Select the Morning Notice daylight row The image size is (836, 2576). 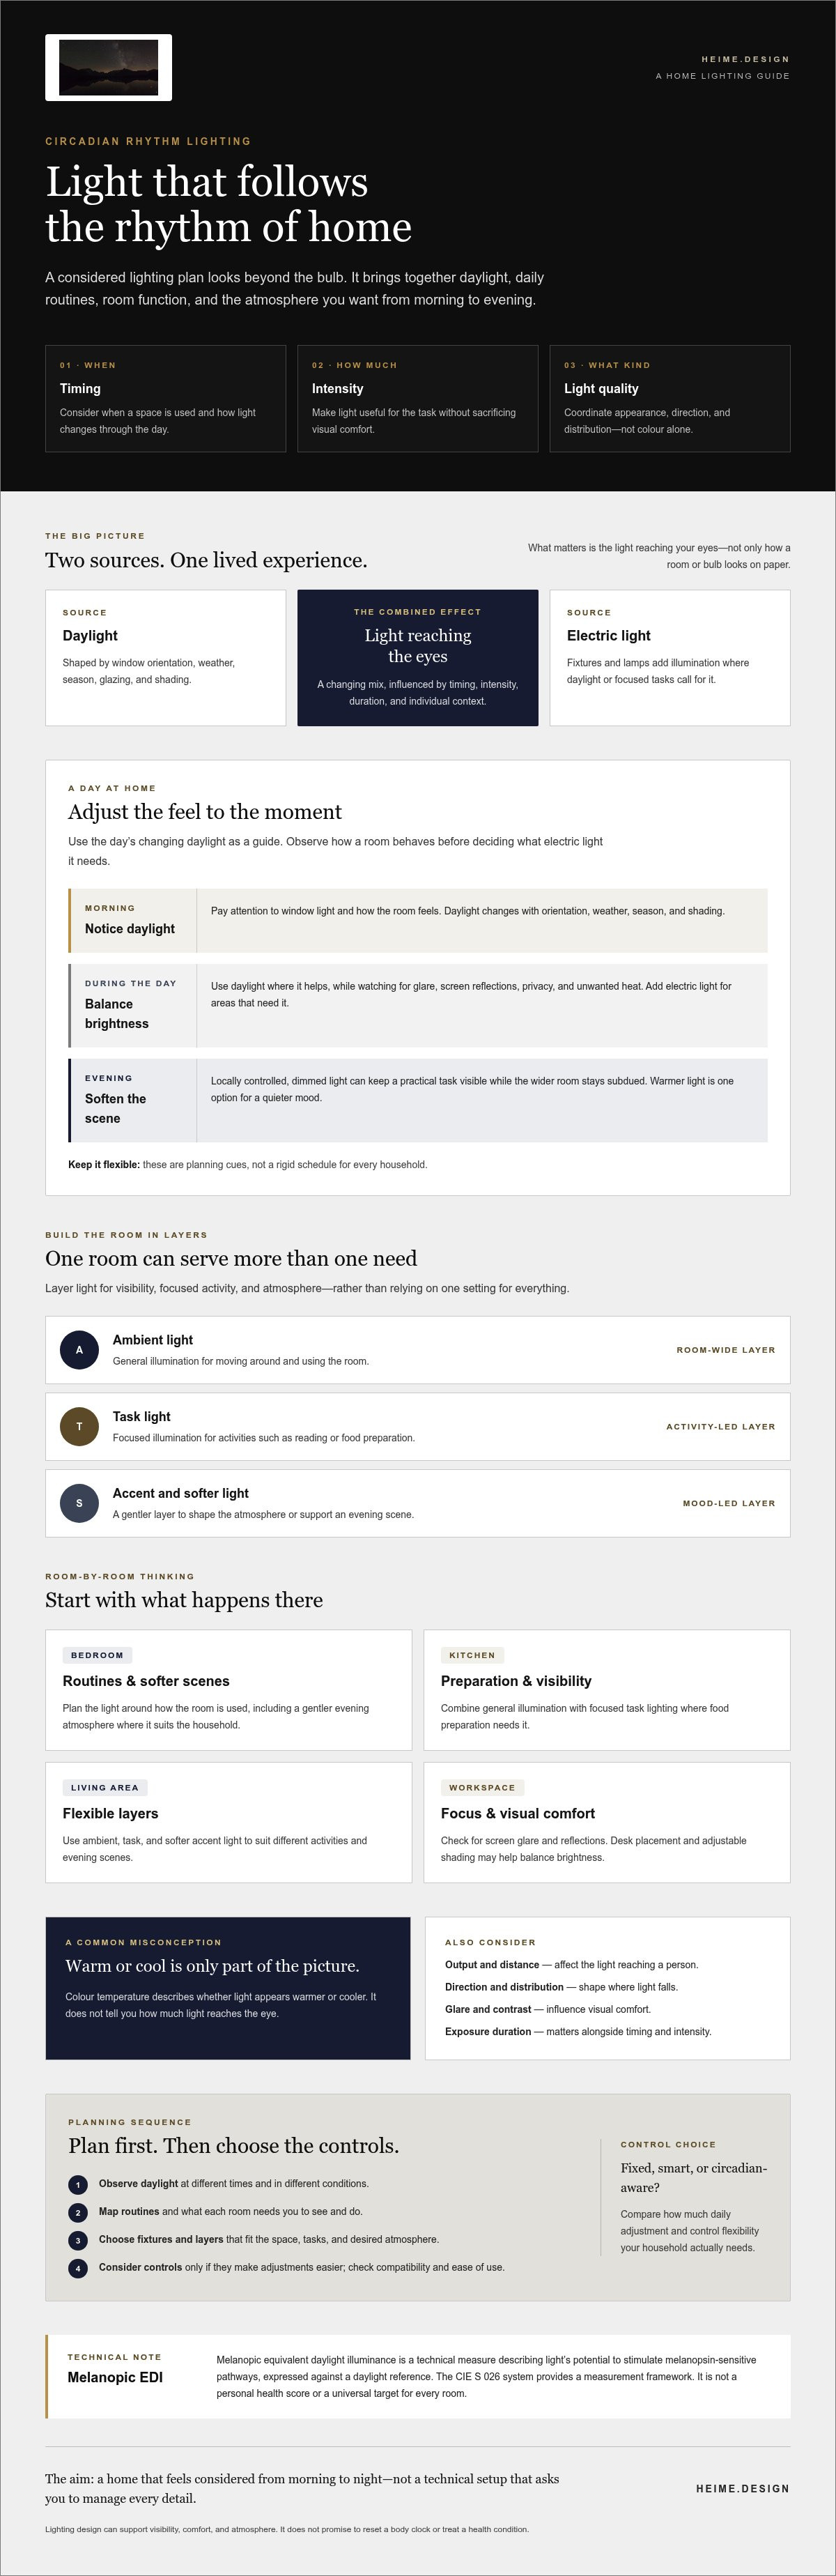[418, 920]
